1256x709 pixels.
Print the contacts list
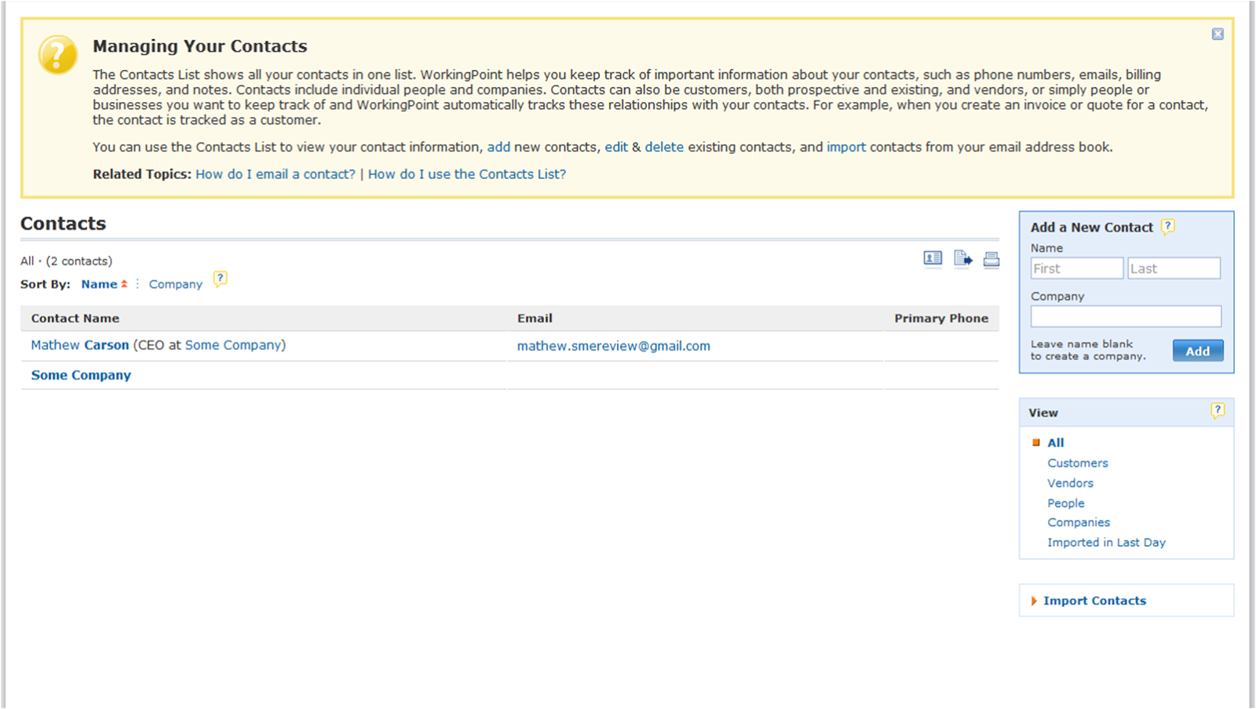pyautogui.click(x=991, y=259)
